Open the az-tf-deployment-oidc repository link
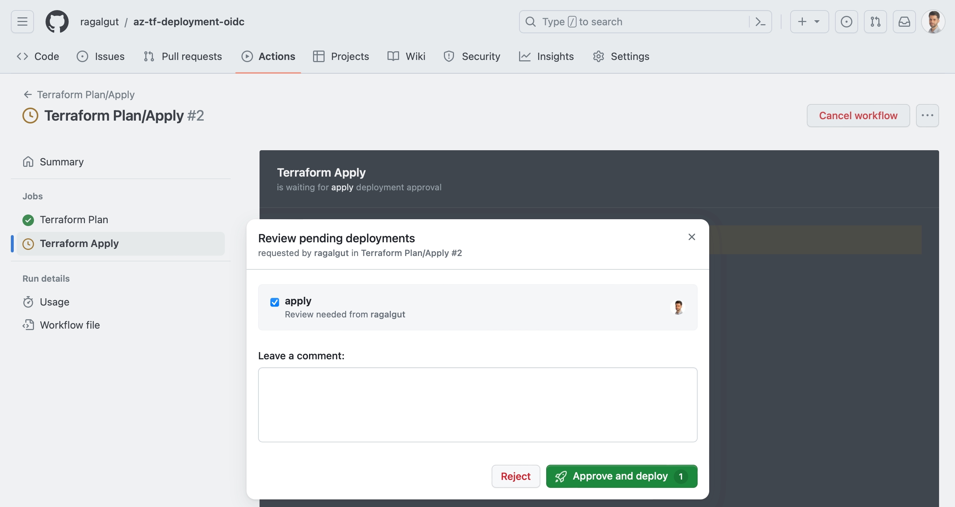955x507 pixels. (x=189, y=21)
